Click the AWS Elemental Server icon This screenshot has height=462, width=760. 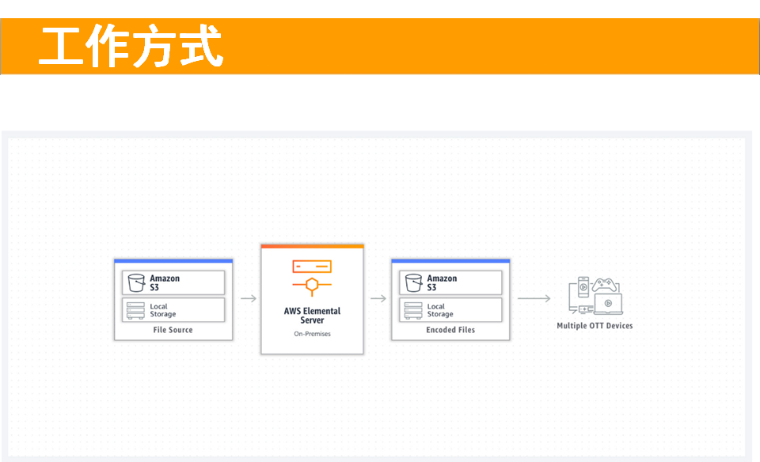point(312,278)
